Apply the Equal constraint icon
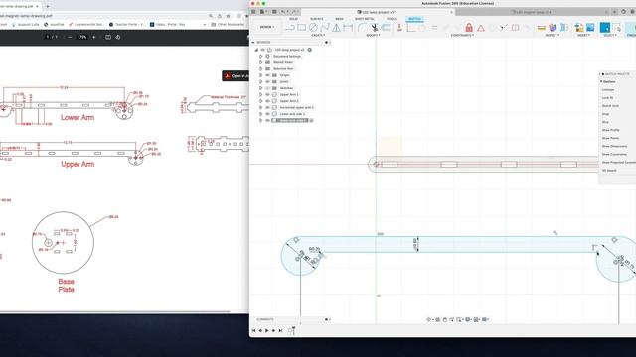The width and height of the screenshot is (636, 357). tap(434, 28)
